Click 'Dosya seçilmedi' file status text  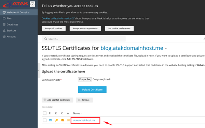101,79
